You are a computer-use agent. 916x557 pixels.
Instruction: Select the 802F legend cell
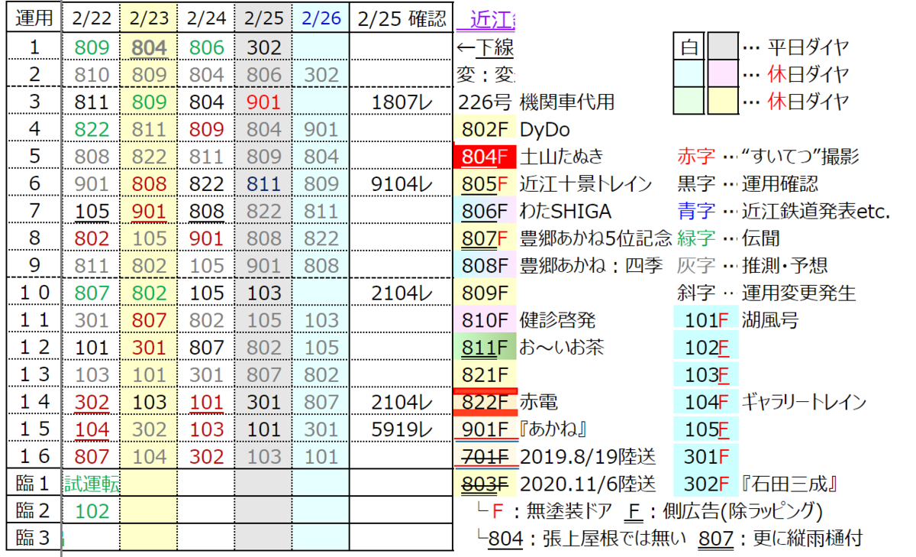(x=484, y=130)
